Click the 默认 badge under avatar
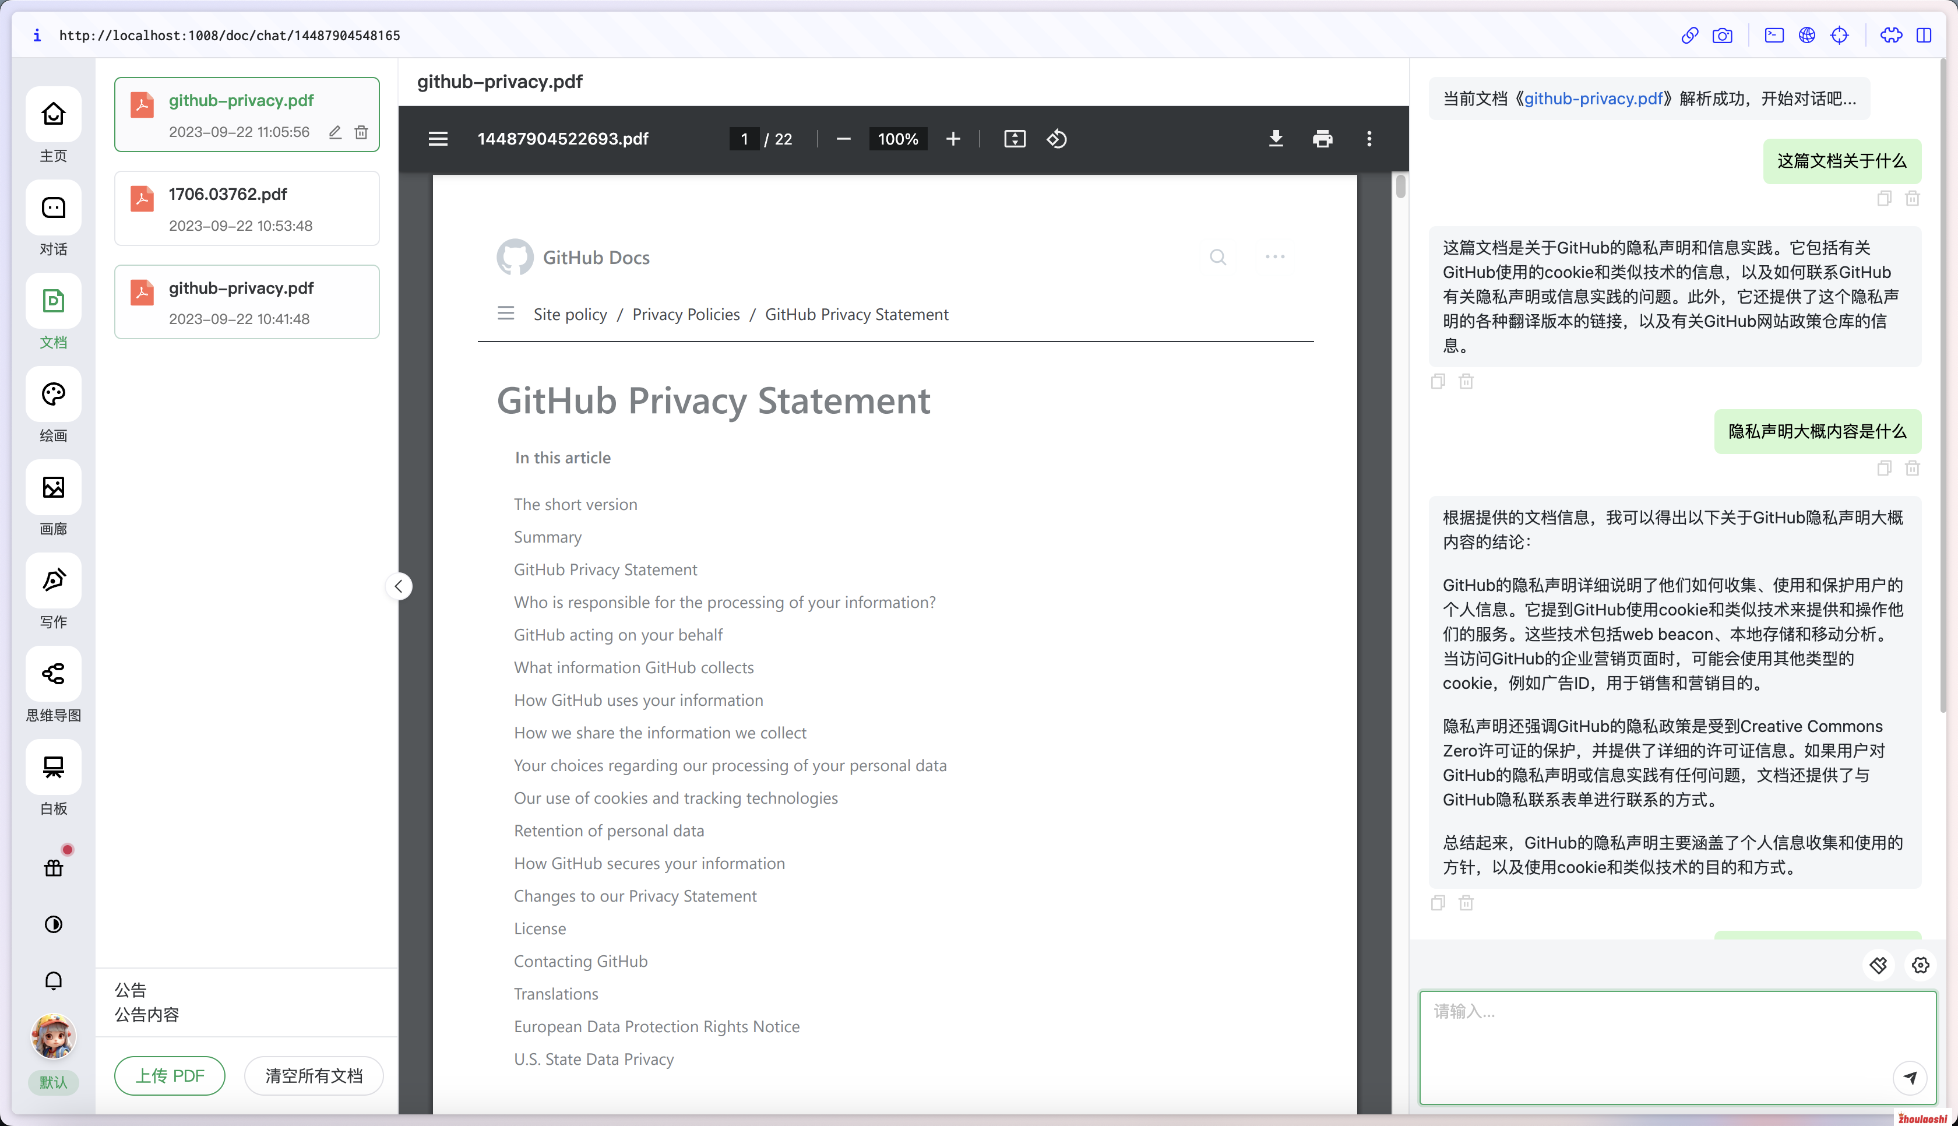 (x=54, y=1082)
